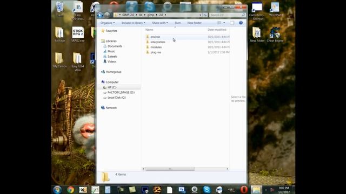Select the environ folder
Screen dimensions: 346x194
(x=155, y=37)
